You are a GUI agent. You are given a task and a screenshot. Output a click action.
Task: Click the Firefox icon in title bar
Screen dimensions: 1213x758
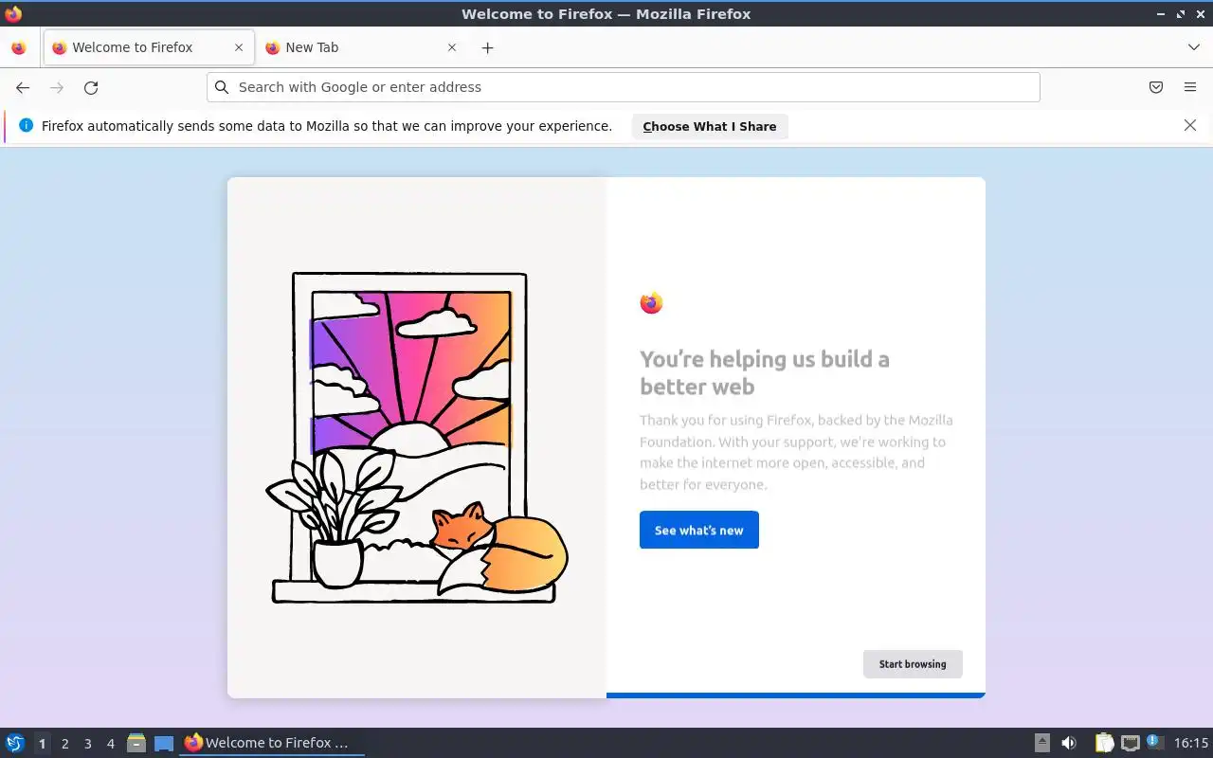[13, 13]
